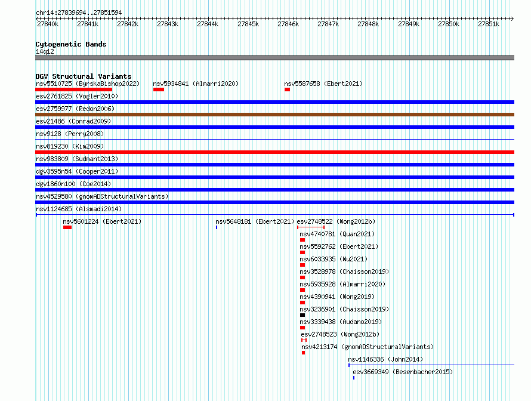Click the DGV Structural Variants track title

click(84, 76)
